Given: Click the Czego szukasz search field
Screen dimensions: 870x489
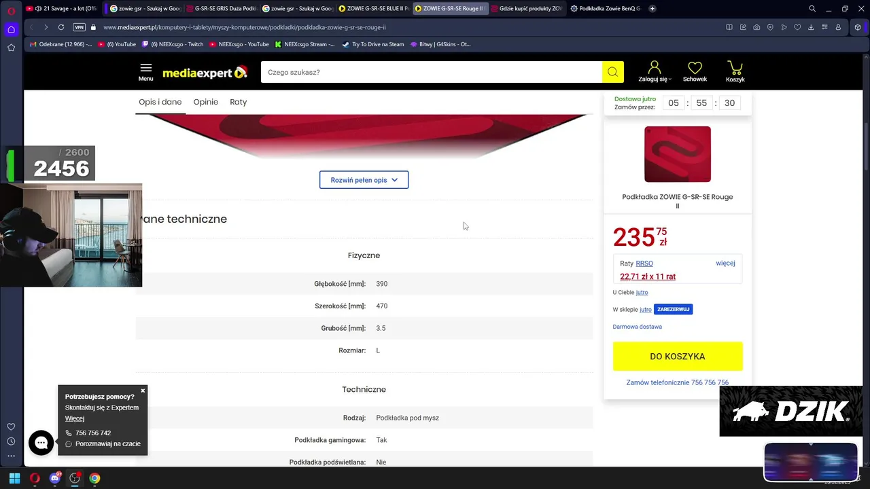Looking at the screenshot, I should (x=432, y=72).
